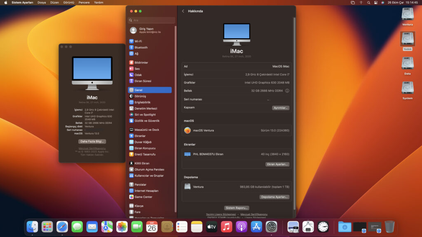
Task: Open Finder from Dock
Action: click(32, 227)
